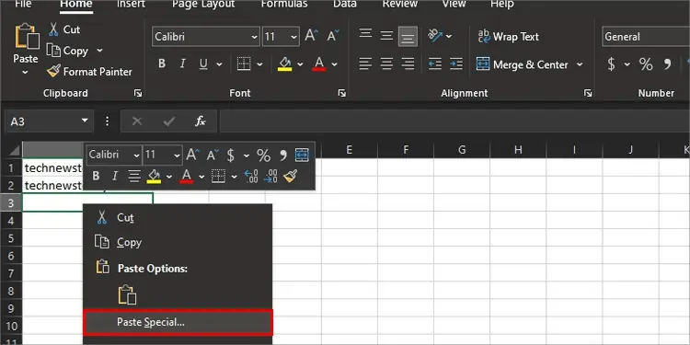This screenshot has width=690, height=345.
Task: Click the Increase Indent icon
Action: click(456, 64)
